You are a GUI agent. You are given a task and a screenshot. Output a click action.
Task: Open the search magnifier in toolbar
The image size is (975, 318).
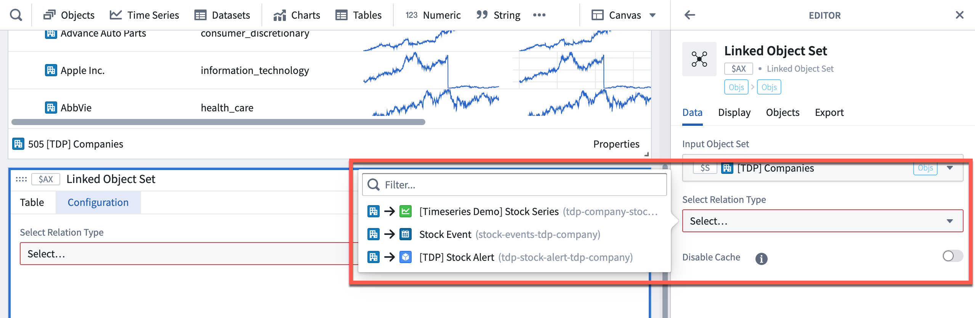tap(16, 15)
